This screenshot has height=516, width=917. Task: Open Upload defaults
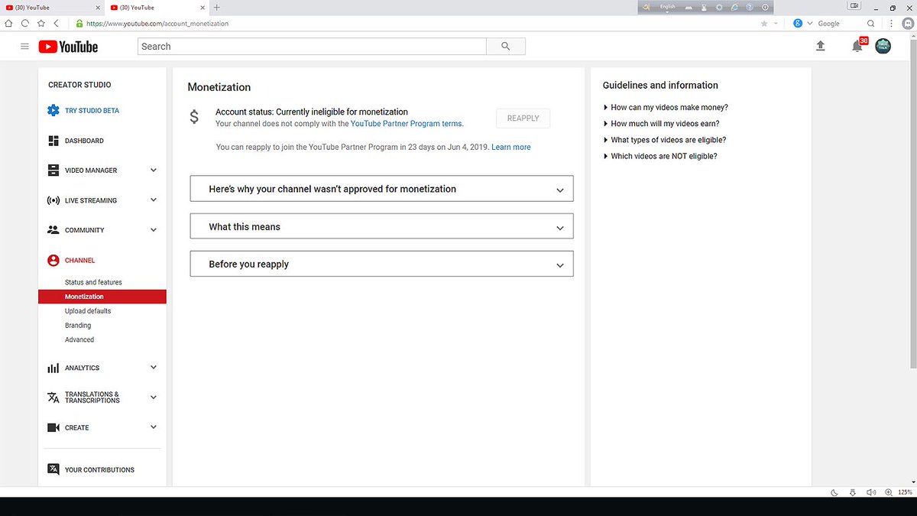88,311
